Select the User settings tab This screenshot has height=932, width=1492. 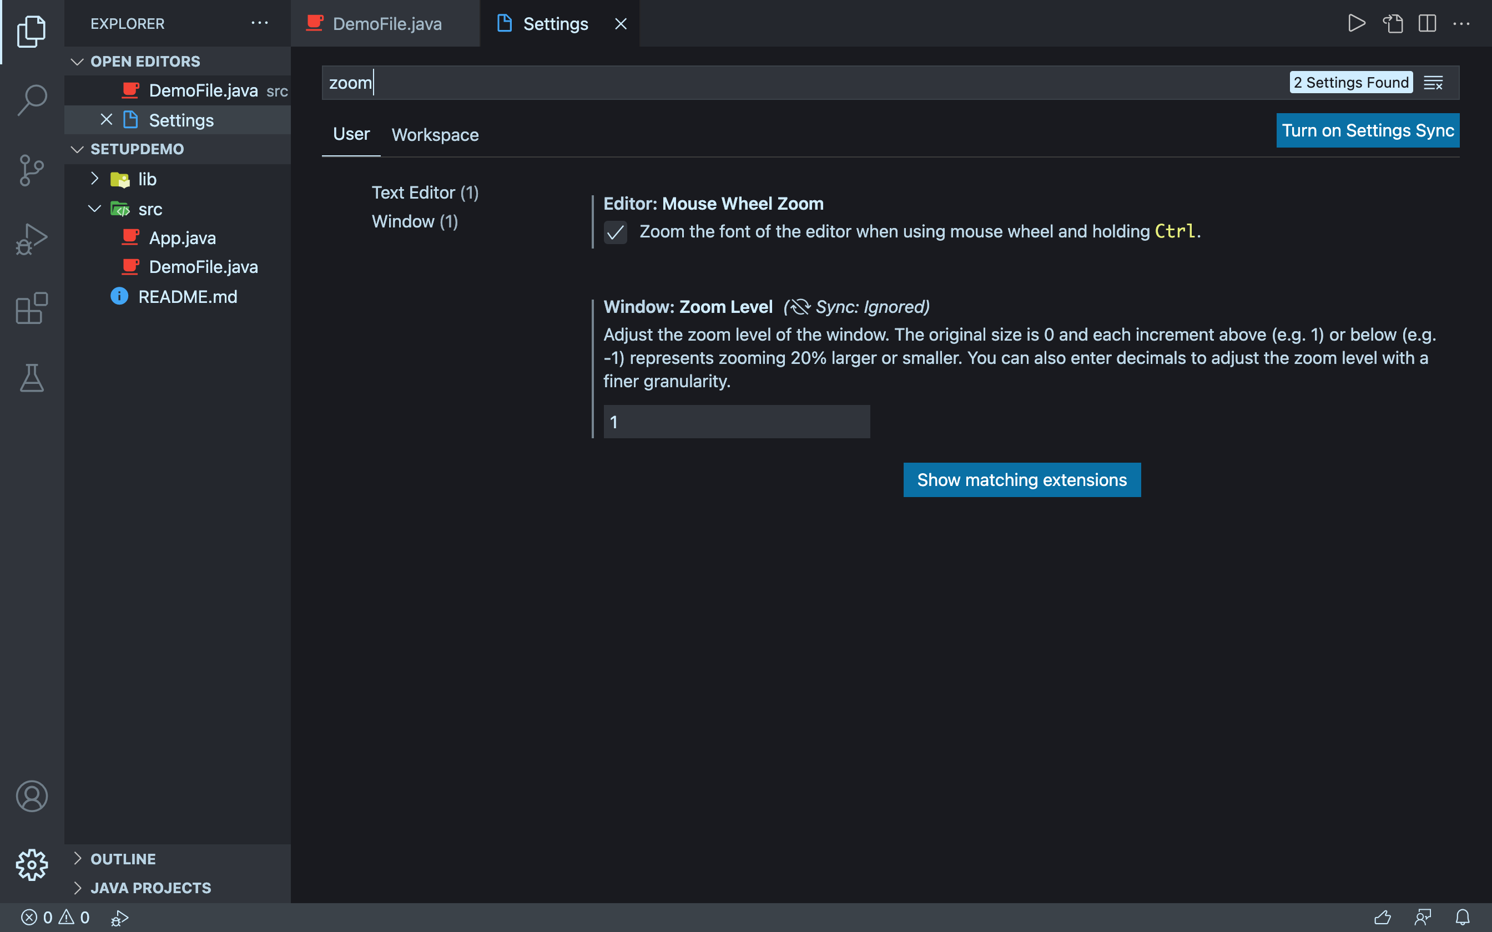pyautogui.click(x=352, y=133)
